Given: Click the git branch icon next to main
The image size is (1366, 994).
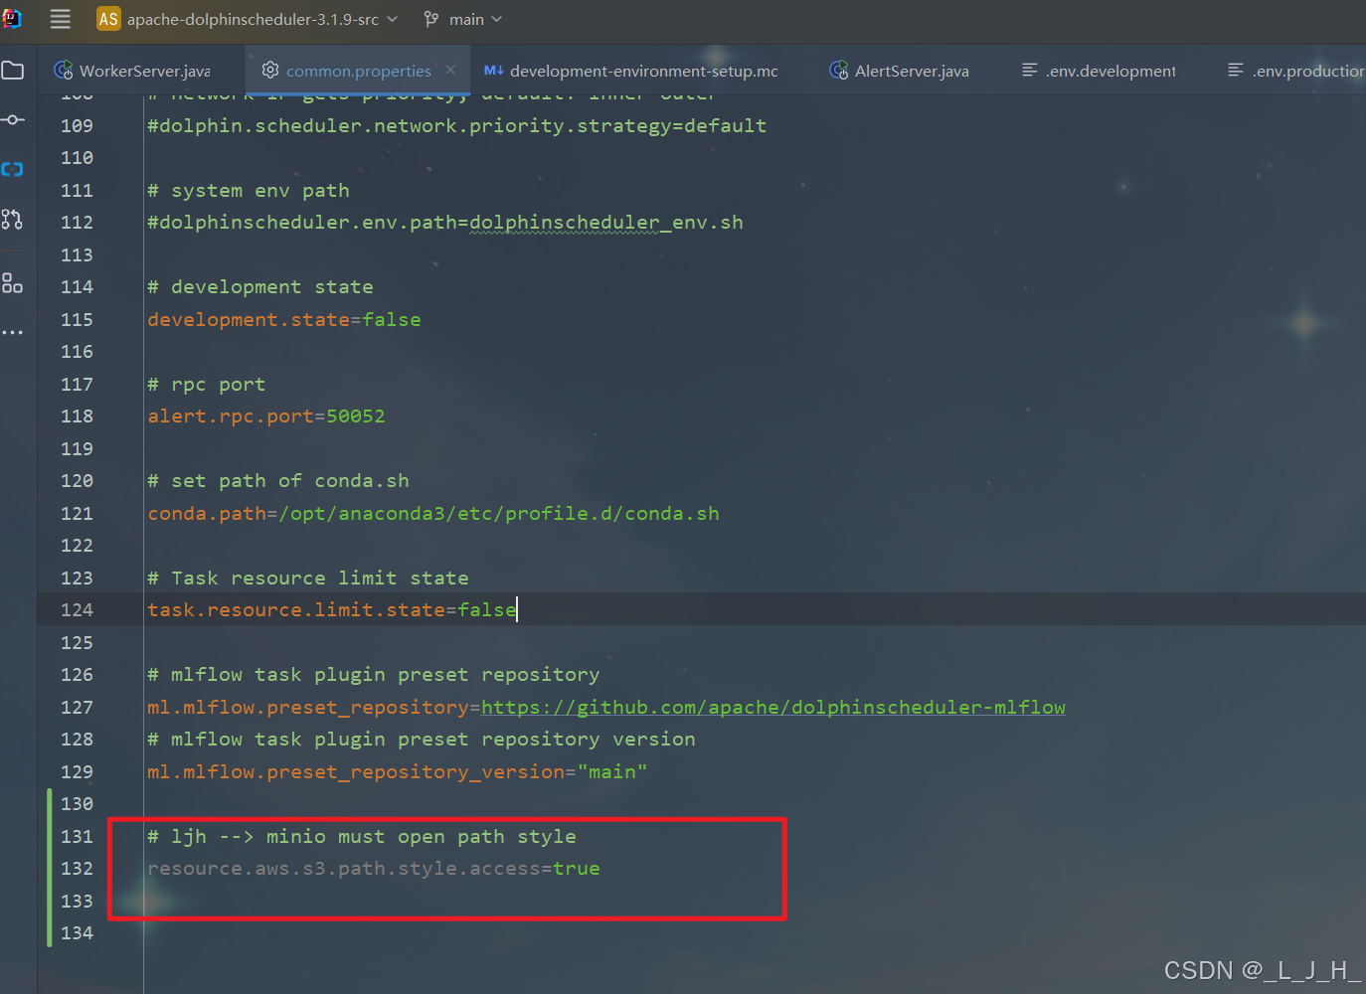Looking at the screenshot, I should (431, 19).
